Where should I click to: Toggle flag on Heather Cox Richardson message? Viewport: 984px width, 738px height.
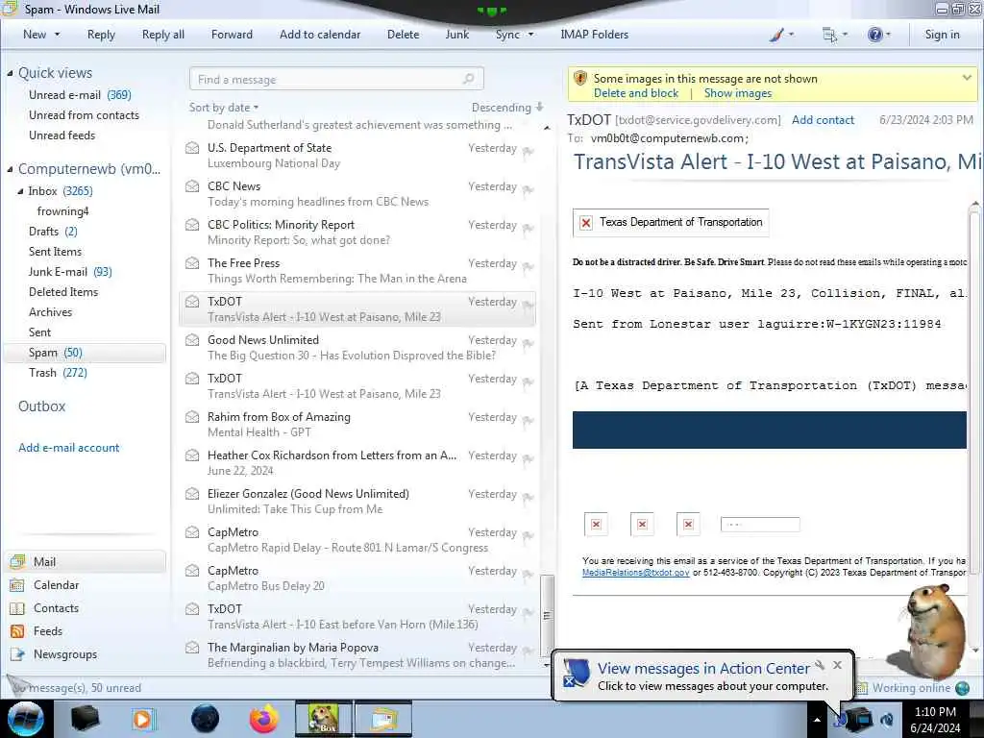(528, 458)
